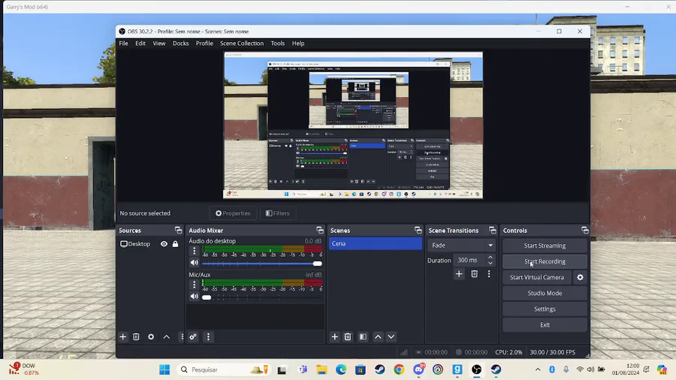676x380 pixels.
Task: Float the Scene Transitions dock icon
Action: coord(492,230)
